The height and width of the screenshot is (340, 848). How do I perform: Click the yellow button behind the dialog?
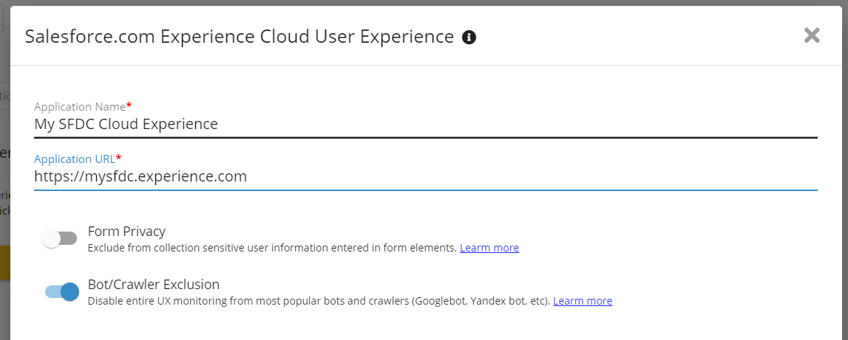(x=4, y=263)
